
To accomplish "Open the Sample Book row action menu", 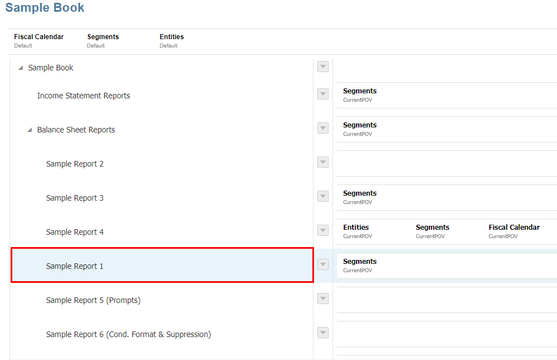I will click(323, 67).
